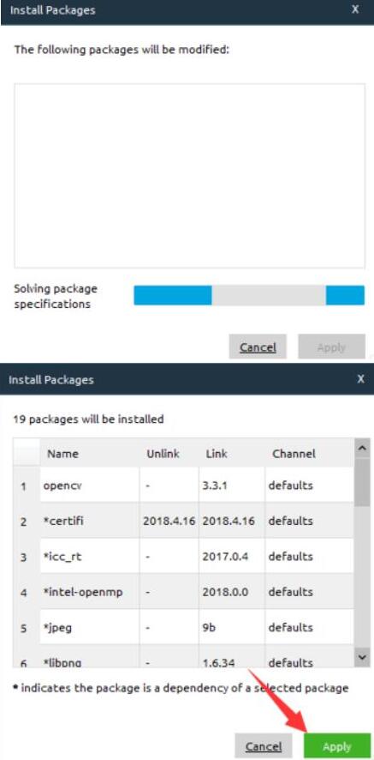Select the *icc_rt package row
374x760 pixels.
[x=184, y=557]
